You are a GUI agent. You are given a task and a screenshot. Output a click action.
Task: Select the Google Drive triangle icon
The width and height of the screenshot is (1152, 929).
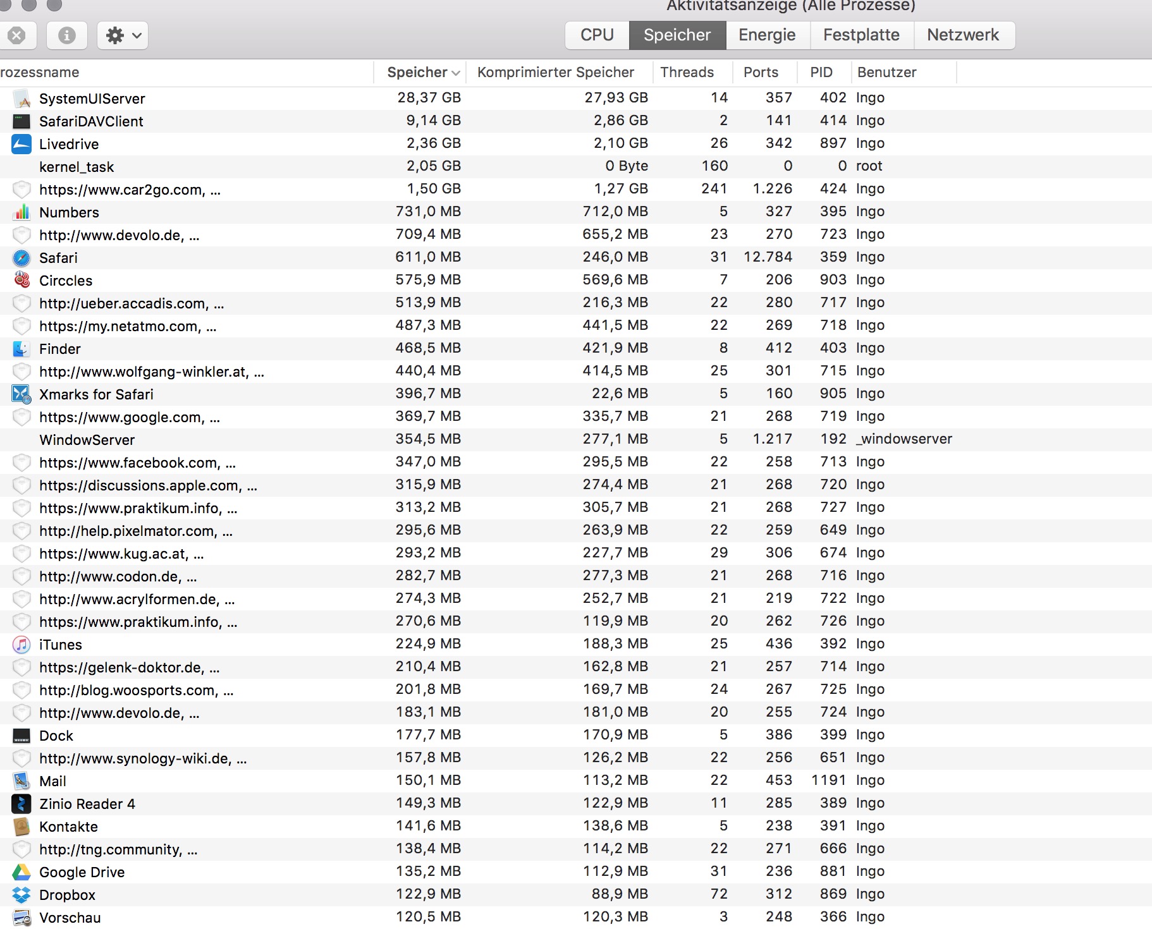click(21, 872)
